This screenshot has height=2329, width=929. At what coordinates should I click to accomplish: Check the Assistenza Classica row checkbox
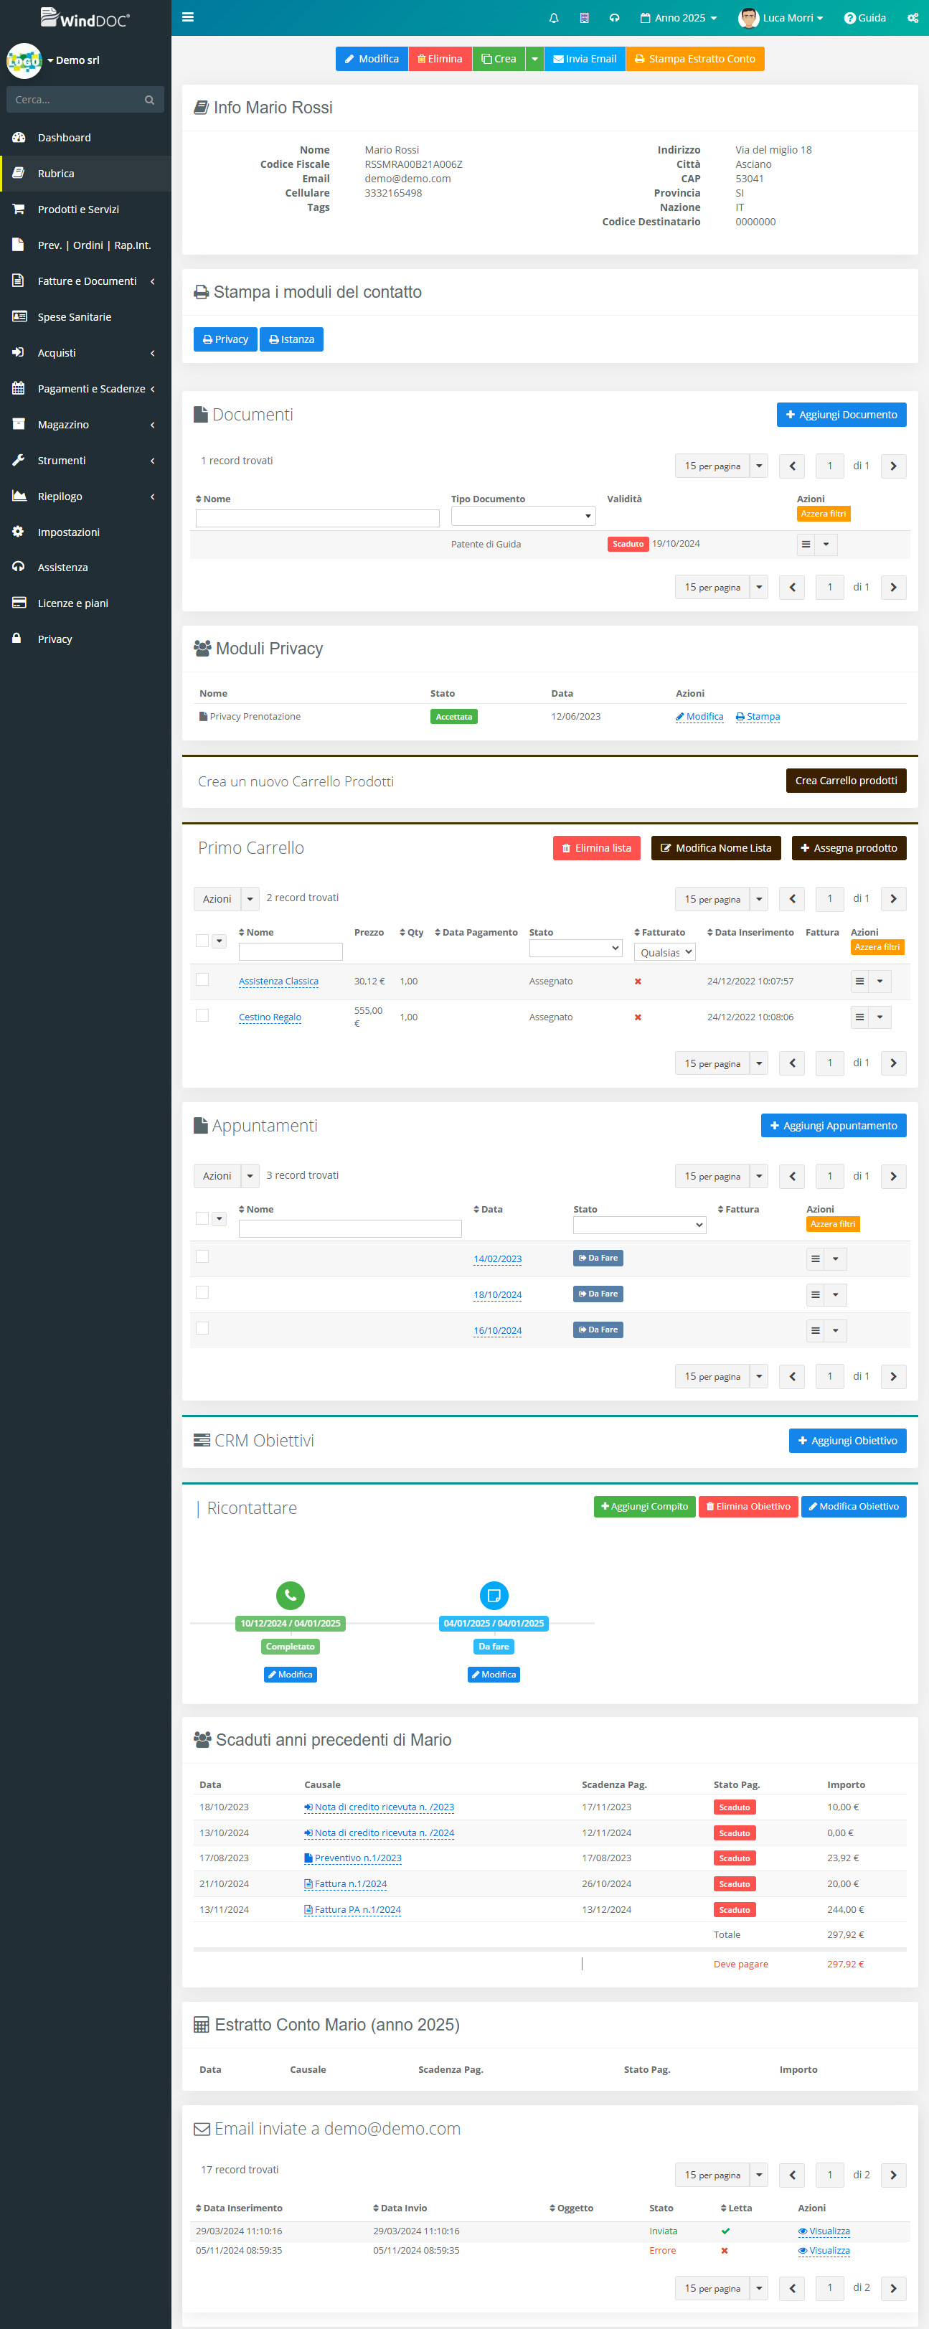pos(202,980)
